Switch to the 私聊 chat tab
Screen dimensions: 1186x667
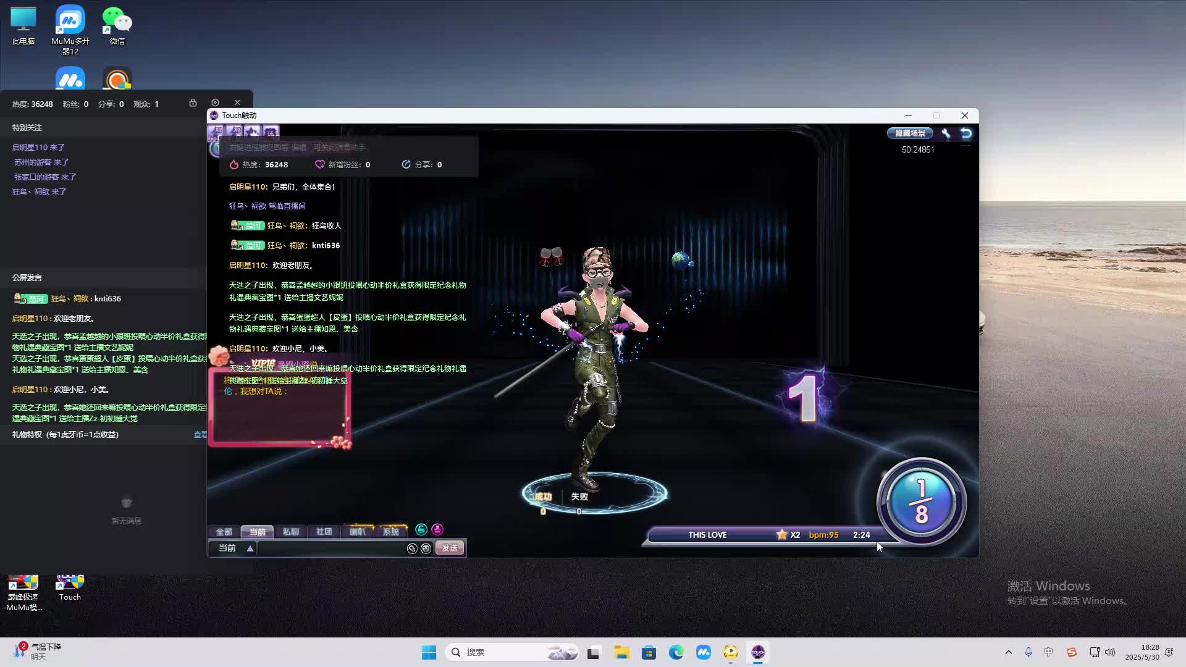[290, 532]
